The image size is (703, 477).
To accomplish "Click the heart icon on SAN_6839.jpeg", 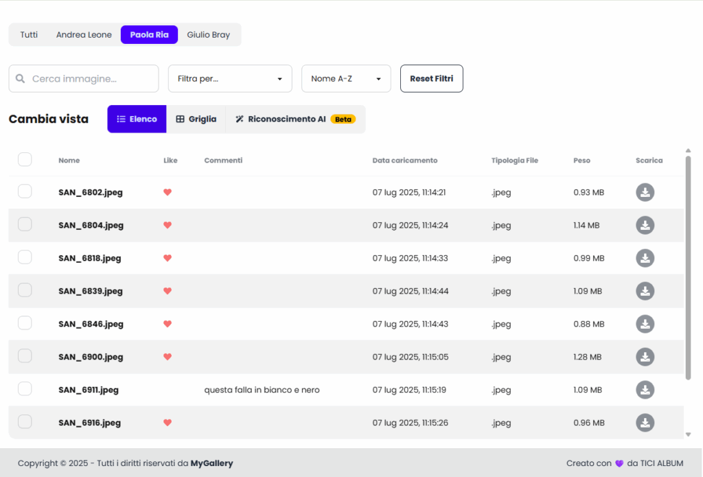I will 168,291.
